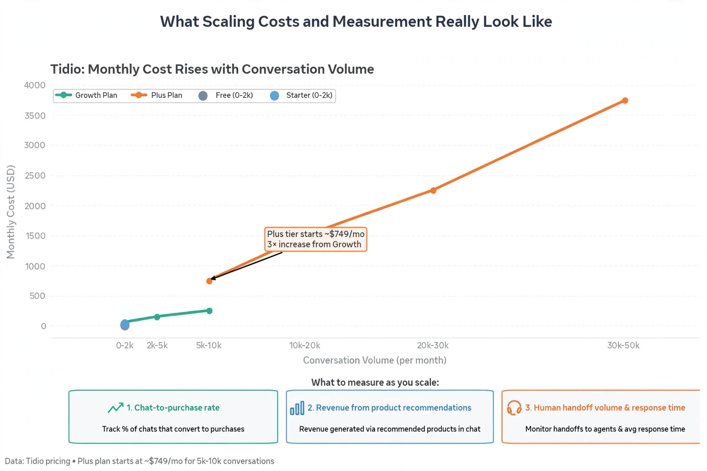Image resolution: width=707 pixels, height=471 pixels.
Task: Click the main title 'What Scaling Costs and Measurement'
Action: pyautogui.click(x=356, y=22)
